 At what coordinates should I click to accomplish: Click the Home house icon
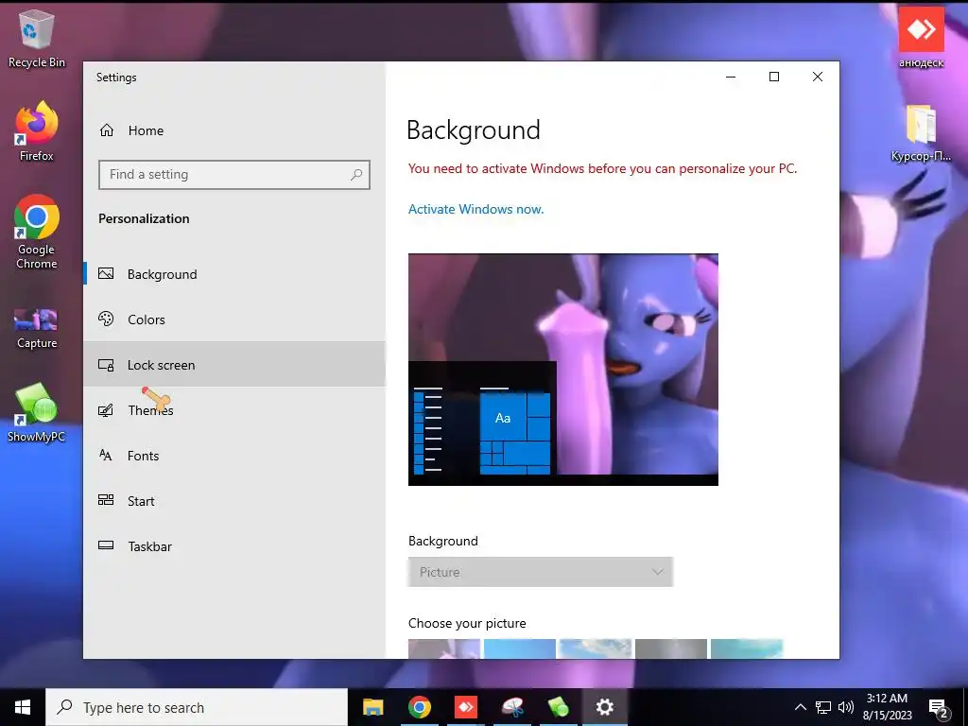tap(107, 130)
